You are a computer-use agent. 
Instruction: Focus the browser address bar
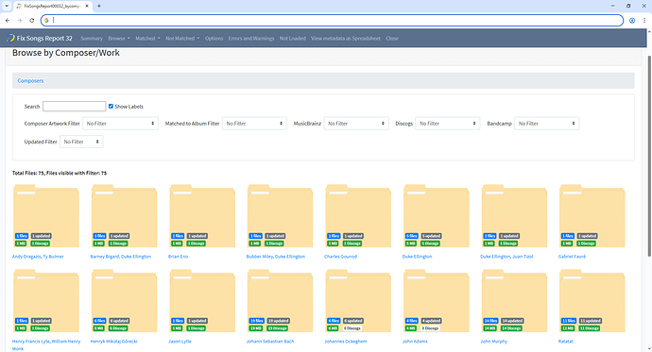(332, 21)
